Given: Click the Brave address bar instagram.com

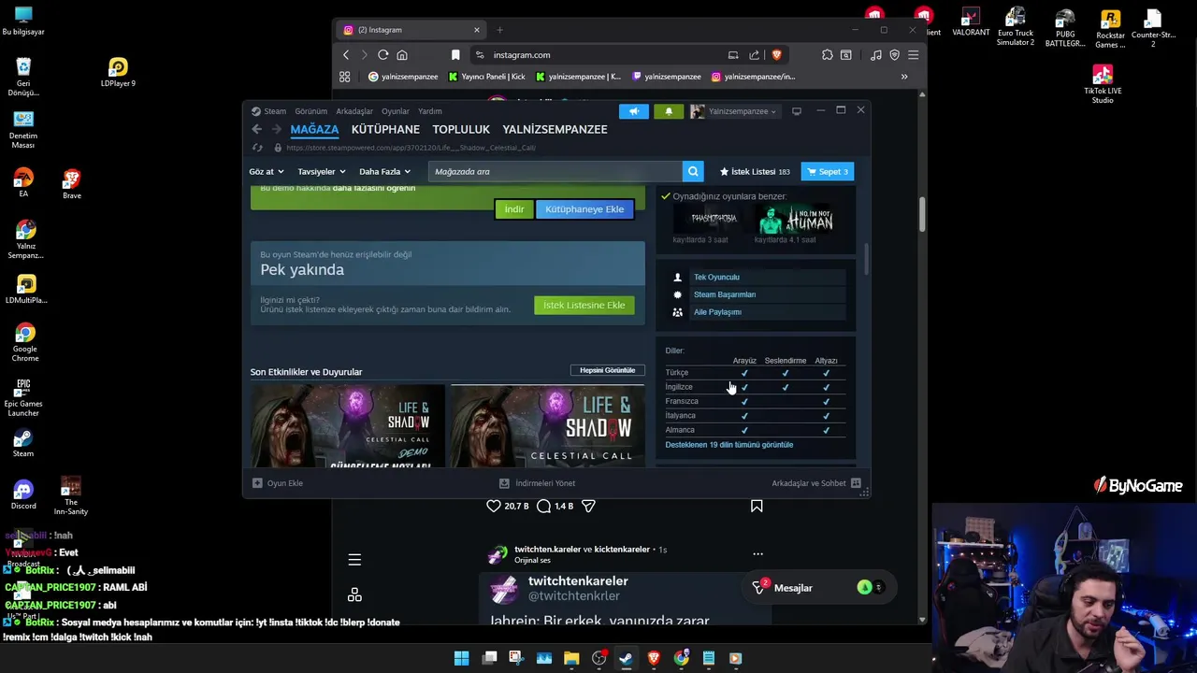Looking at the screenshot, I should point(598,55).
